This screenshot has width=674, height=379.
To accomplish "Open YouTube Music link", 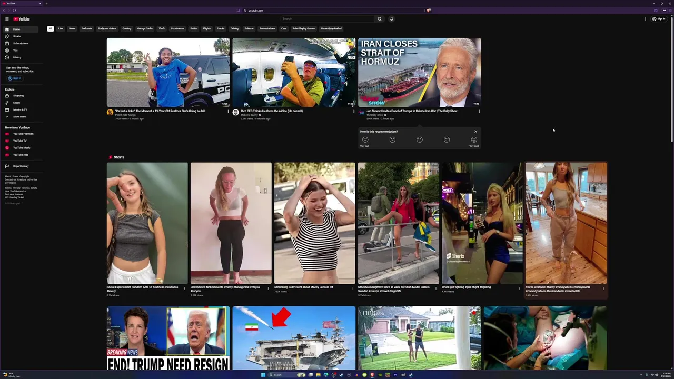I will click(x=19, y=148).
